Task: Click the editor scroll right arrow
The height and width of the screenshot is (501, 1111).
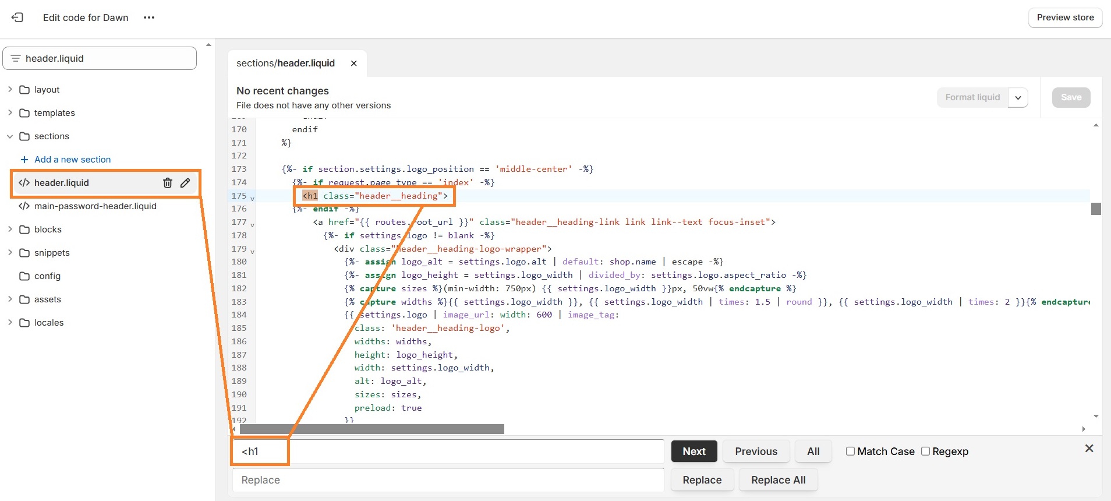Action: [1084, 429]
